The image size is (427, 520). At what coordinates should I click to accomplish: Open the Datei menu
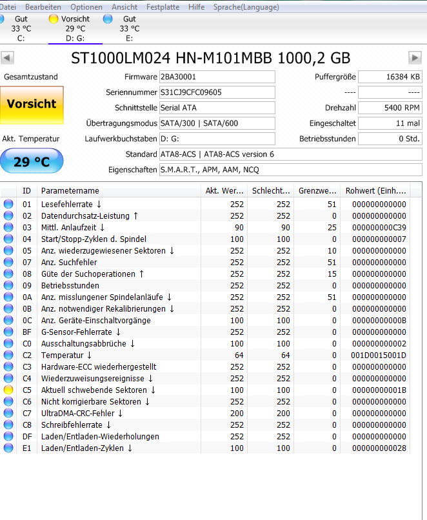point(8,7)
